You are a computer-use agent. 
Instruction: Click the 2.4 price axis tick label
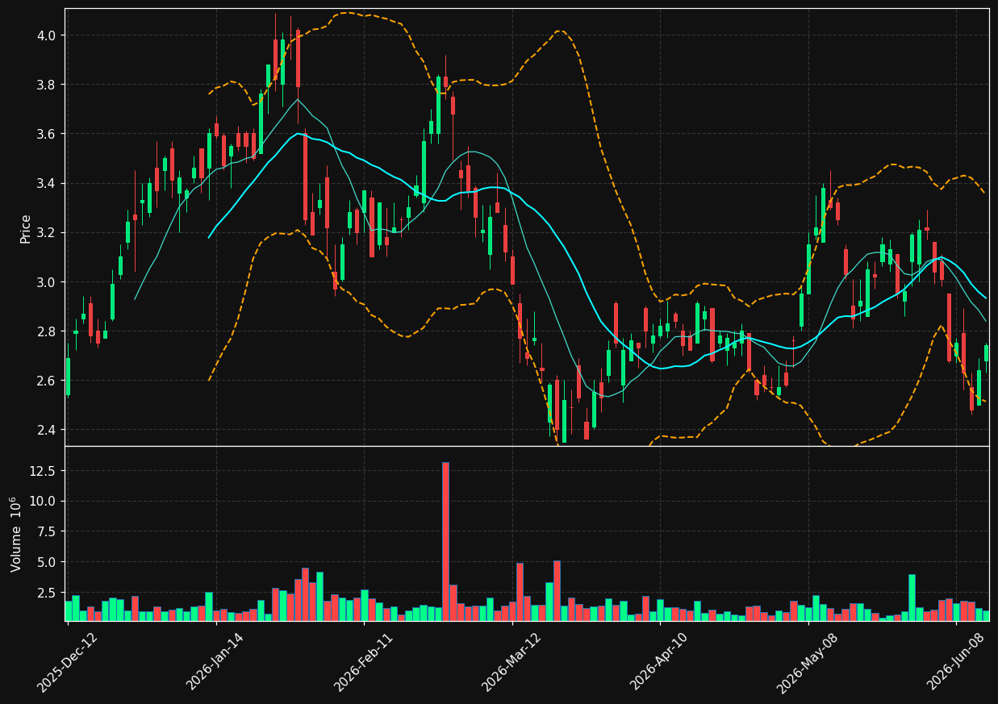[45, 430]
